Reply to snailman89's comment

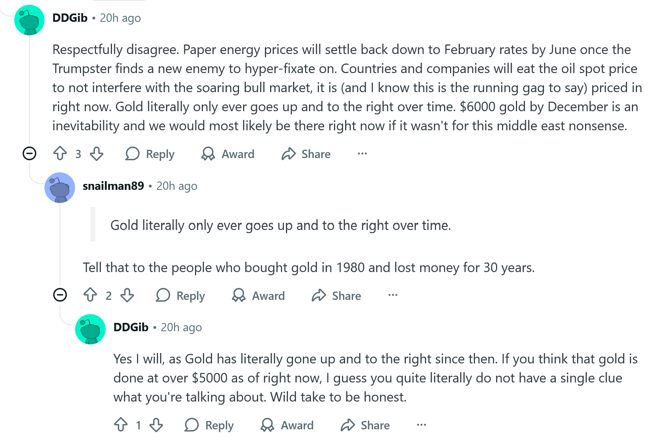point(180,295)
